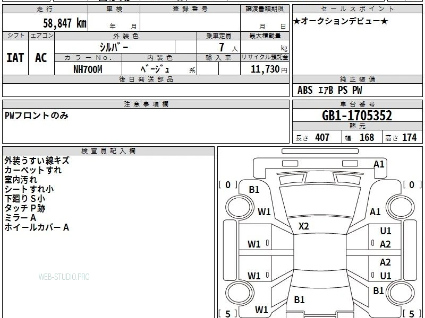Click the 車台番号 header

tap(357, 104)
